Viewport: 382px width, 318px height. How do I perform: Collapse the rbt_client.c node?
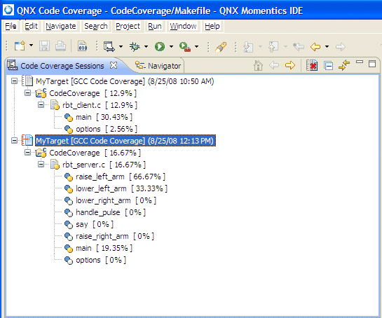point(41,104)
